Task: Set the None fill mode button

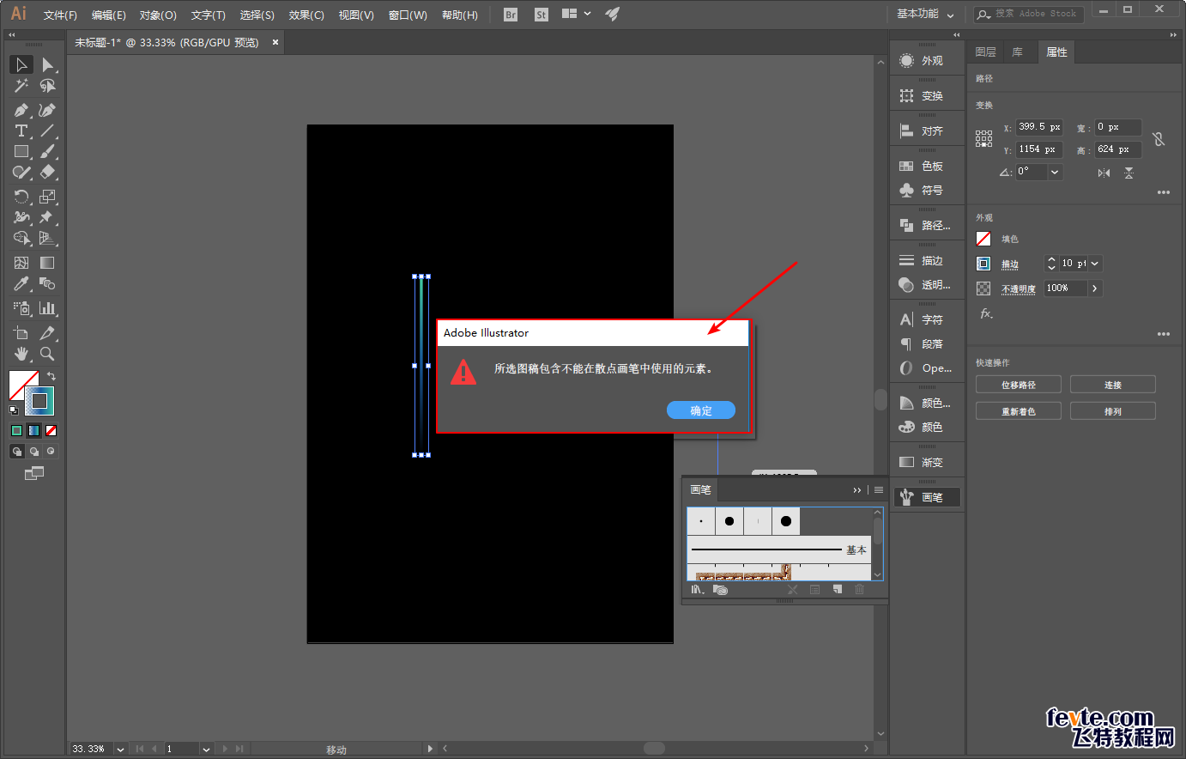Action: [51, 430]
